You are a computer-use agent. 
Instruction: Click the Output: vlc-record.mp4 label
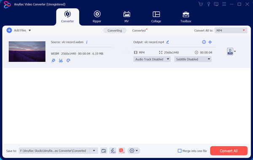[148, 42]
